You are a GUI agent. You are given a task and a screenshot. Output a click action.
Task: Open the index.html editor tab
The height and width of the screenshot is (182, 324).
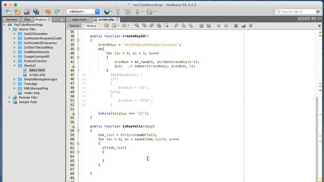click(79, 19)
